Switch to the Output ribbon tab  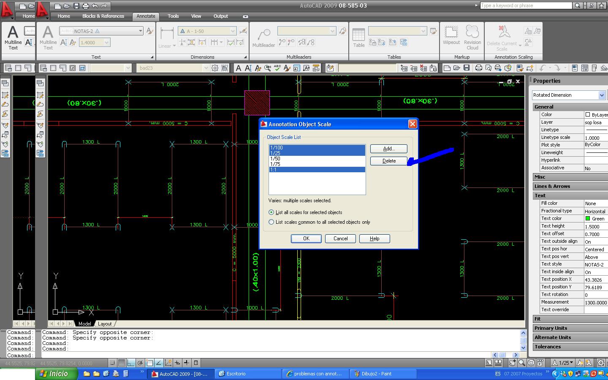point(220,16)
